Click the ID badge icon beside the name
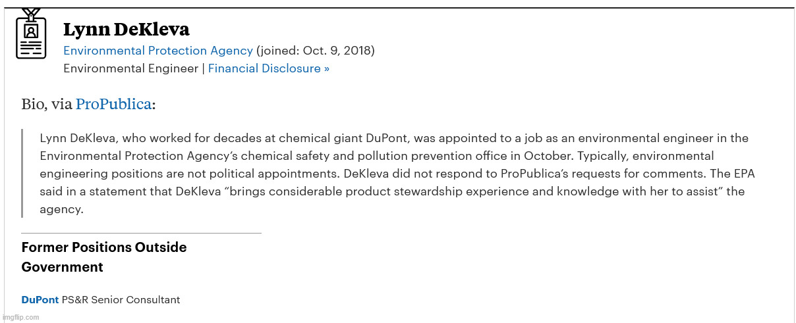Image resolution: width=796 pixels, height=323 pixels. point(31,34)
